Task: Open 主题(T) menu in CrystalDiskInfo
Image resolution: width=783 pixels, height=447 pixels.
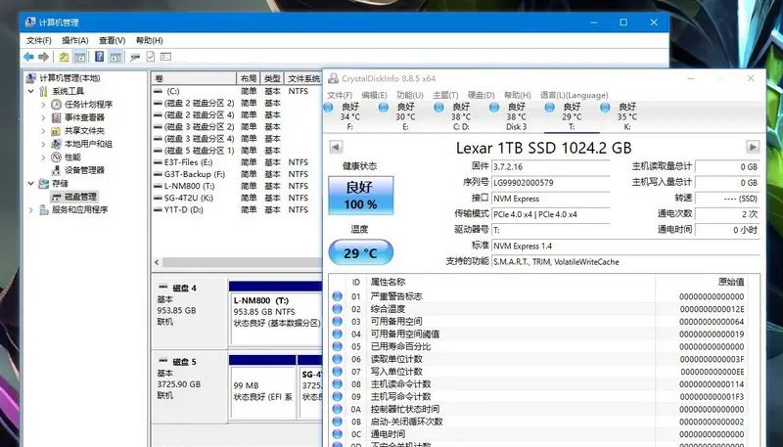Action: (x=445, y=95)
